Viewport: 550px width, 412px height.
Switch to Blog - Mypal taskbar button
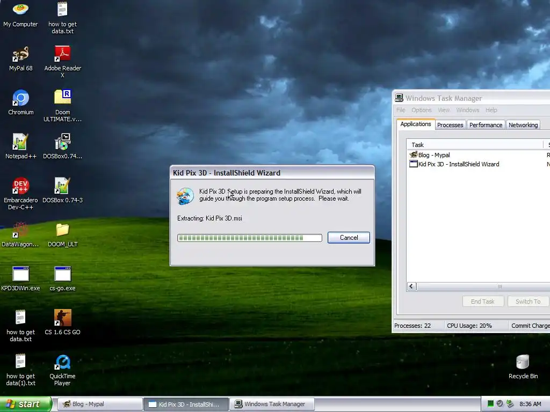click(99, 404)
